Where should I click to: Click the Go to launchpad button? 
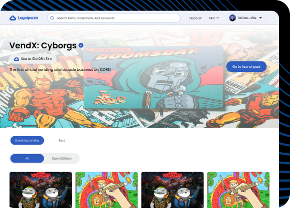coord(246,67)
